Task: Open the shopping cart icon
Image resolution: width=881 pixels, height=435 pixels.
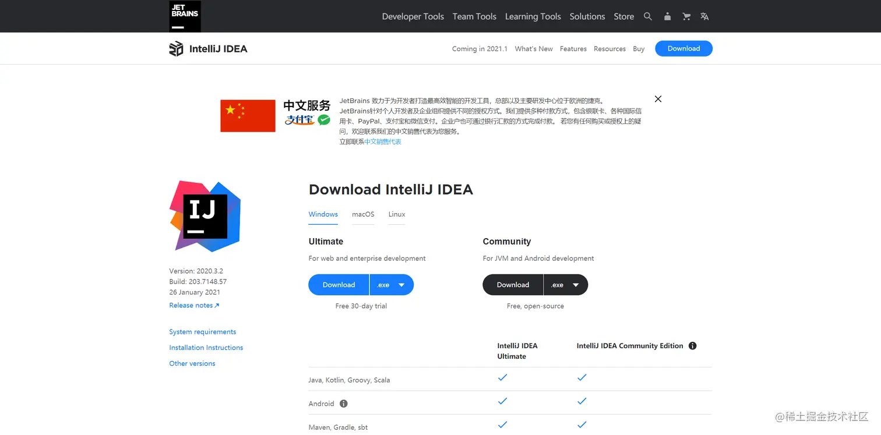Action: coord(686,16)
